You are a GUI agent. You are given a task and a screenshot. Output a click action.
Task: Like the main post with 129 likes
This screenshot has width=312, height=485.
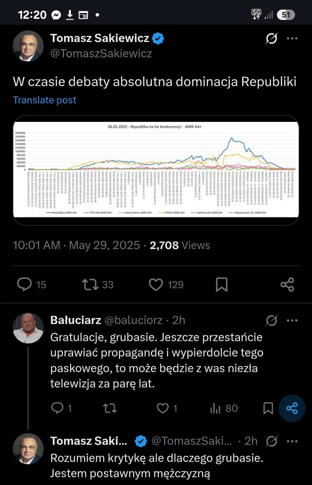[x=156, y=284]
